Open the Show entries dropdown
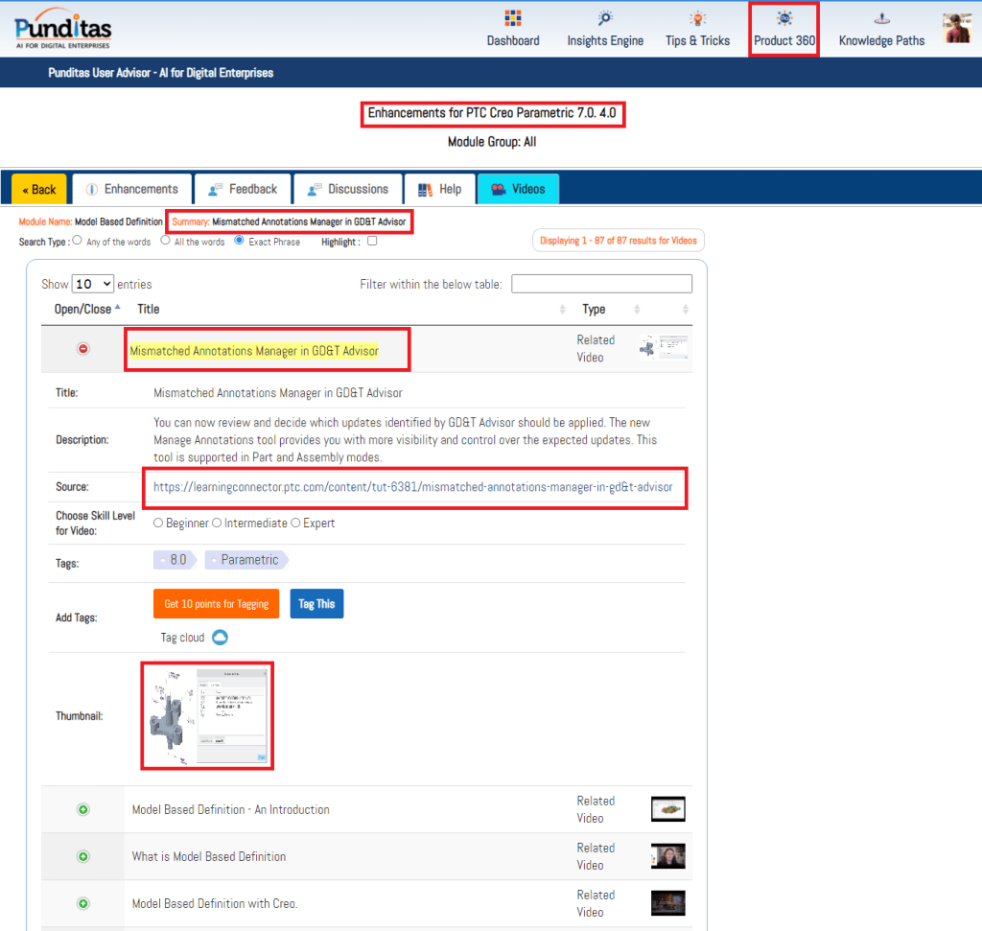Viewport: 982px width, 931px height. [x=93, y=284]
